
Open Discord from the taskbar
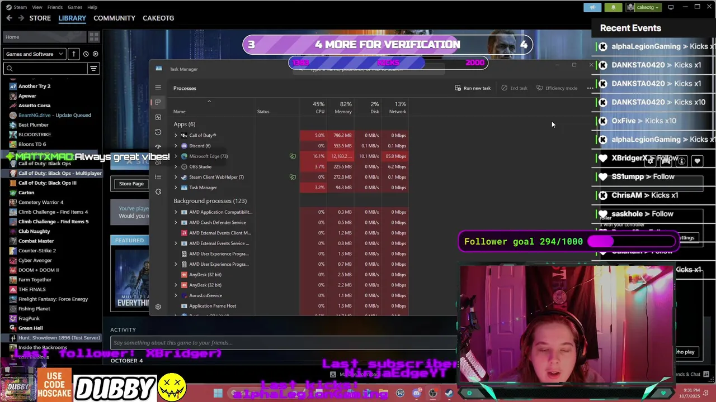[x=416, y=393]
